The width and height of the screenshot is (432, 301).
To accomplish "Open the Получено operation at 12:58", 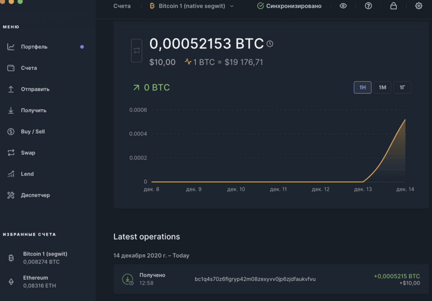I will click(271, 279).
